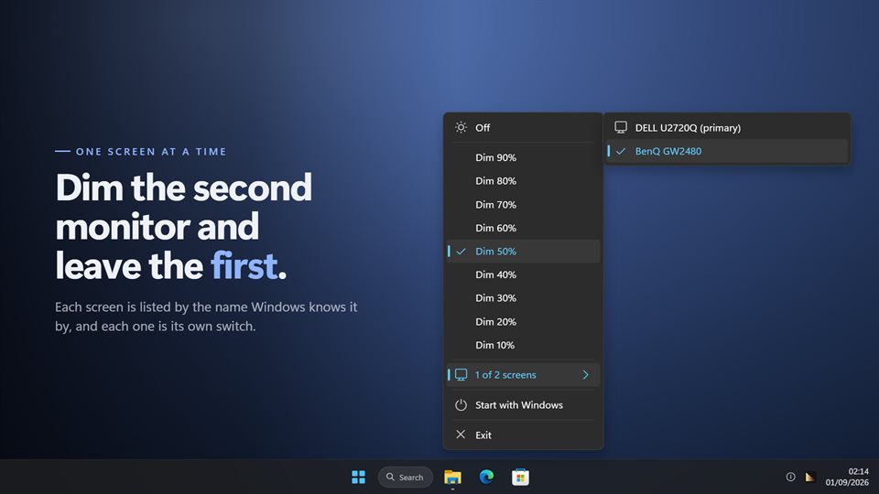Choose Dim 70% level
Image resolution: width=879 pixels, height=494 pixels.
[x=523, y=204]
